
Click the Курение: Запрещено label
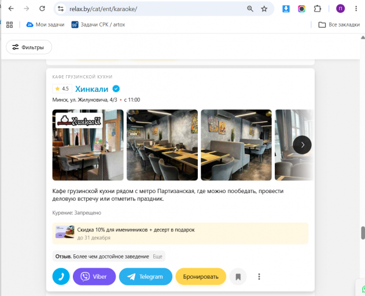pos(76,213)
